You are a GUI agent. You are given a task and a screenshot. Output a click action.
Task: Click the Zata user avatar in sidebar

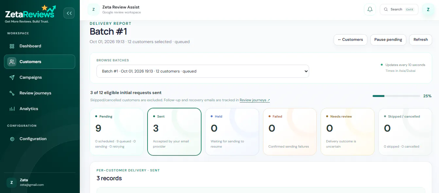[11, 183]
